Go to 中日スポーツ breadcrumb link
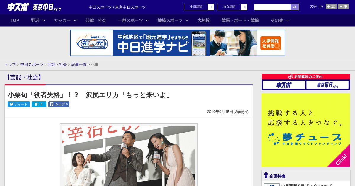The height and width of the screenshot is (186, 355). 32,64
